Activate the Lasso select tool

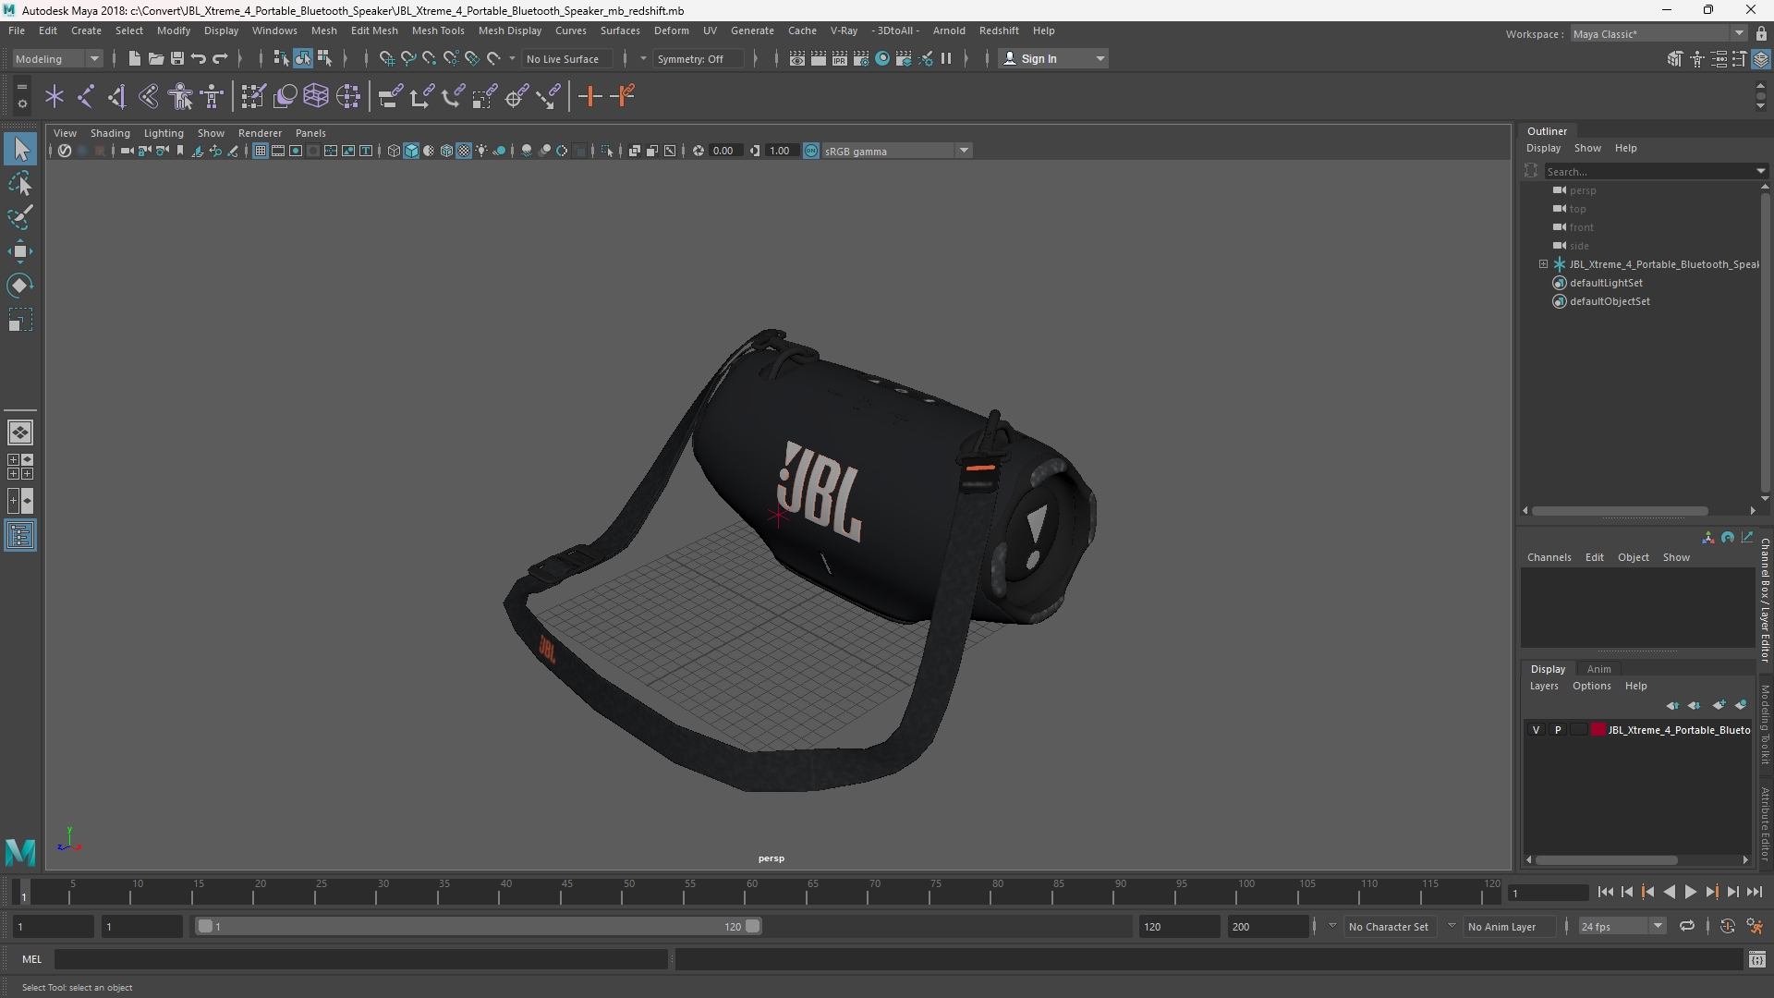(x=20, y=183)
